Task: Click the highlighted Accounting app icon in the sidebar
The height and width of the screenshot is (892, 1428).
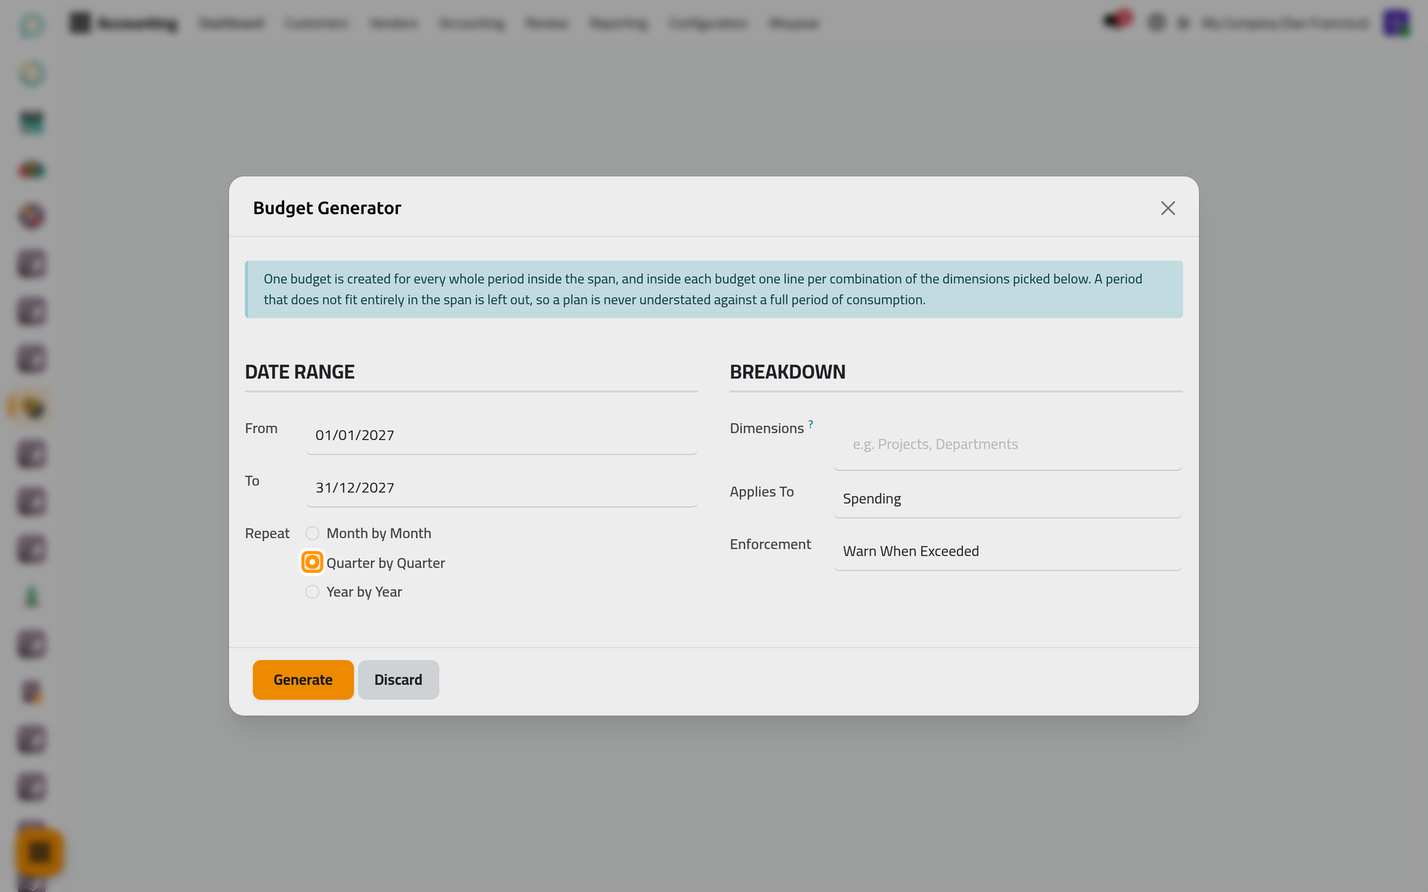Action: click(x=30, y=407)
